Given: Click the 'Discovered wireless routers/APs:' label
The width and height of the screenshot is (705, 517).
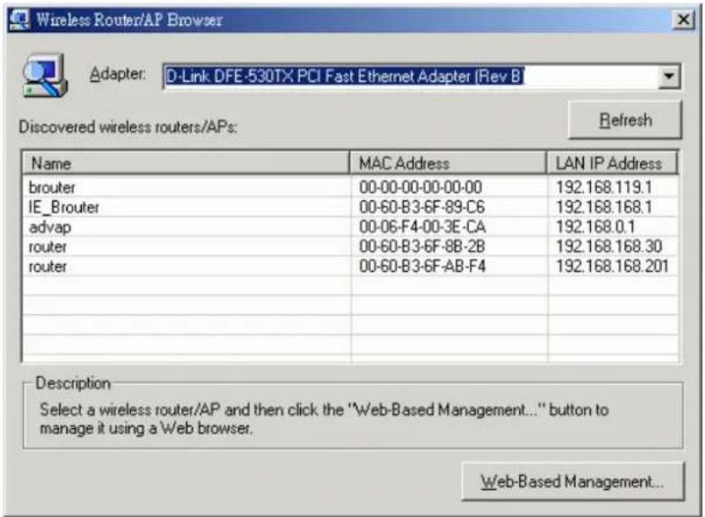Looking at the screenshot, I should pos(128,127).
